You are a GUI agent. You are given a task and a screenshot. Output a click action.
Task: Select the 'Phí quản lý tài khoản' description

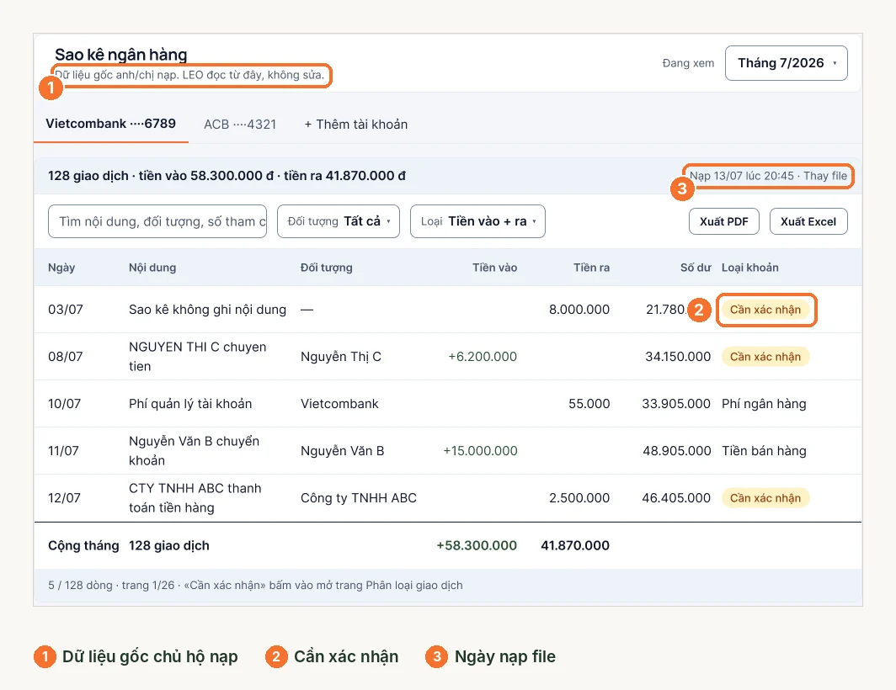190,404
